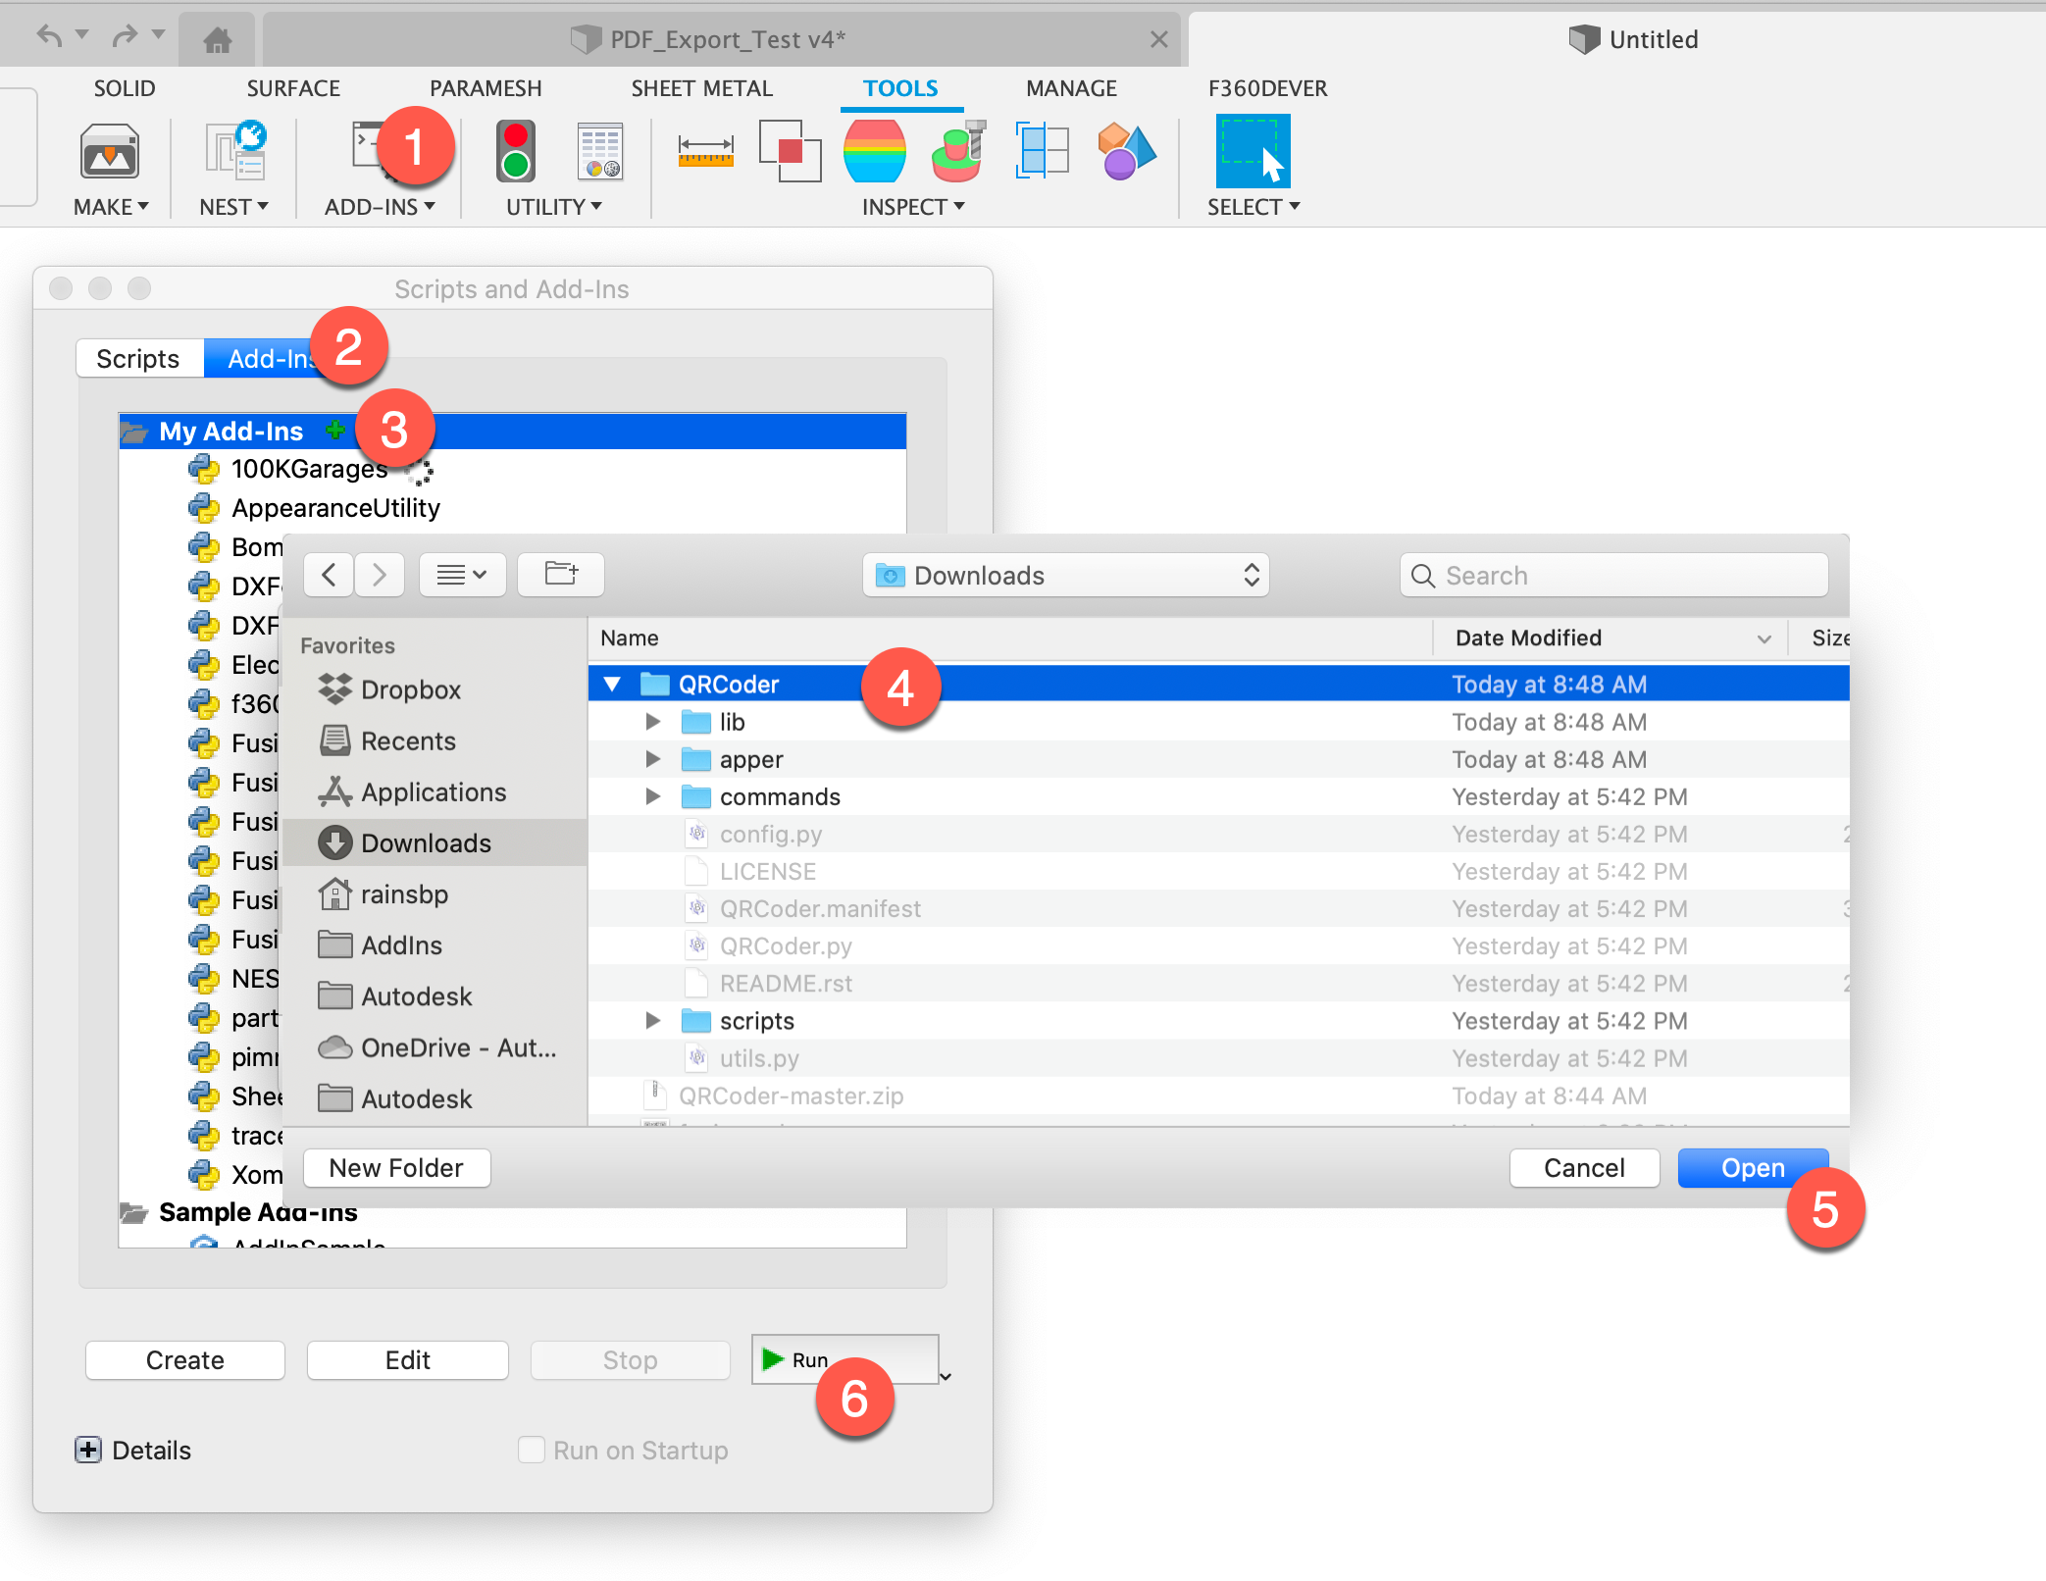This screenshot has height=1581, width=2046.
Task: Open the ADD-INS dropdown menu
Action: pyautogui.click(x=380, y=207)
